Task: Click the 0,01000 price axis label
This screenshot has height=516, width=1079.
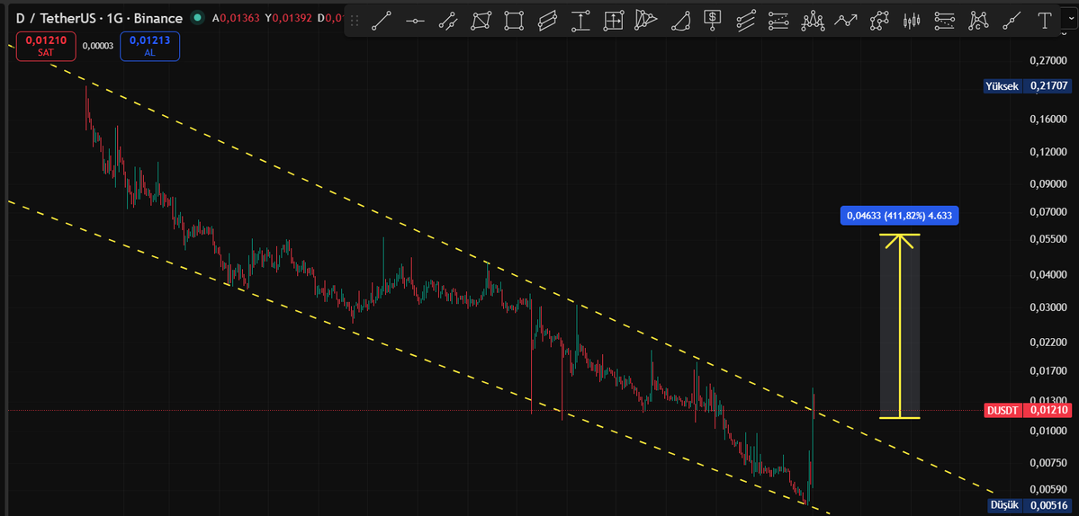Action: [1048, 431]
